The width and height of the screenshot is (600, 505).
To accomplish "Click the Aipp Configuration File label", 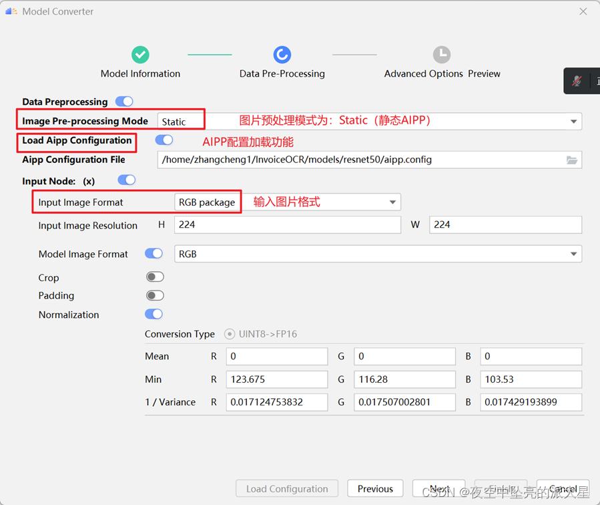I will click(x=73, y=160).
